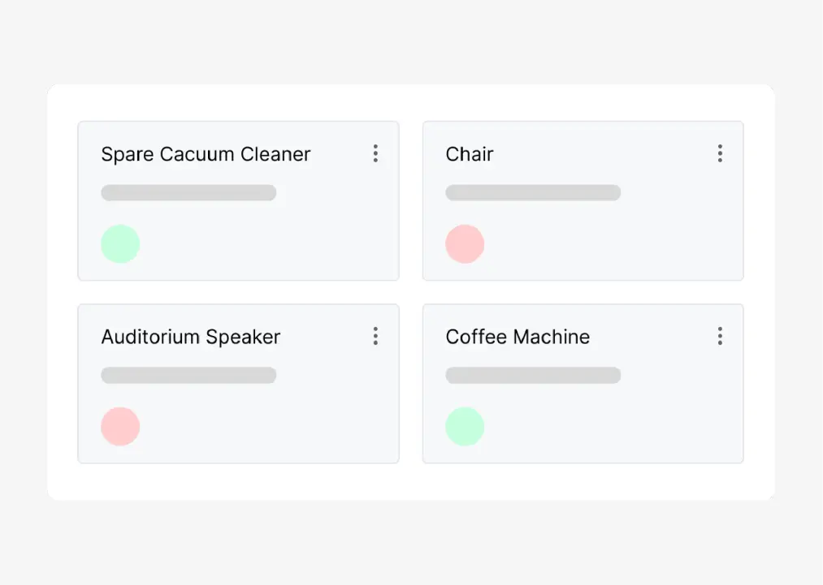Open the Chair card three-dot menu
The height and width of the screenshot is (585, 823).
[x=720, y=153]
